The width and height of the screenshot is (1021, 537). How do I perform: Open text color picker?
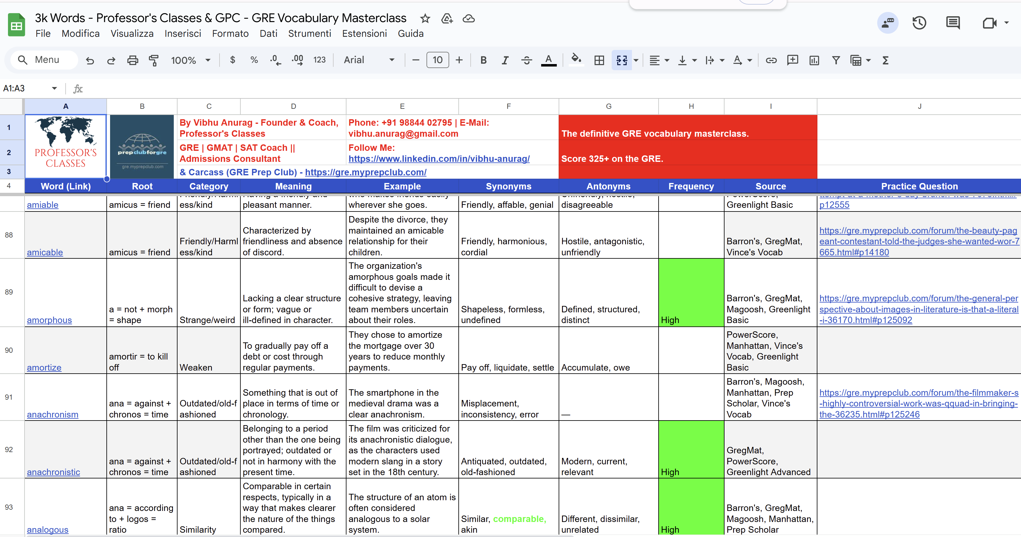549,60
